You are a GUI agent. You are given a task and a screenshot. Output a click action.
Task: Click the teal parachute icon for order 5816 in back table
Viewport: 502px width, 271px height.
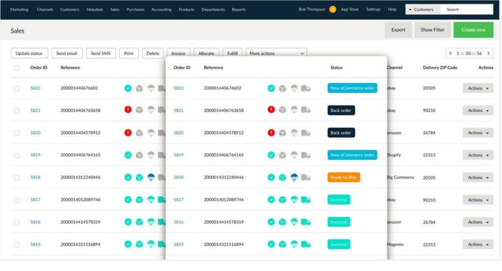coord(151,222)
